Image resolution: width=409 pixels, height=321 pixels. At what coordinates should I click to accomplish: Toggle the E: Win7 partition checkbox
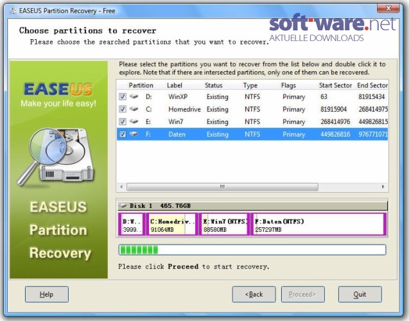click(x=123, y=122)
